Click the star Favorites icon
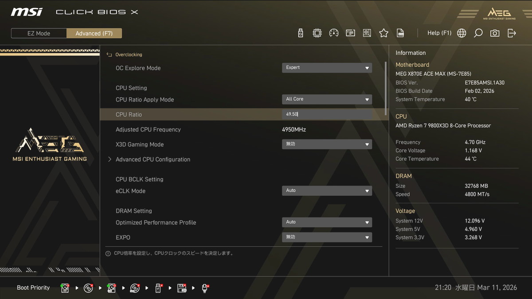The width and height of the screenshot is (532, 299). click(383, 33)
